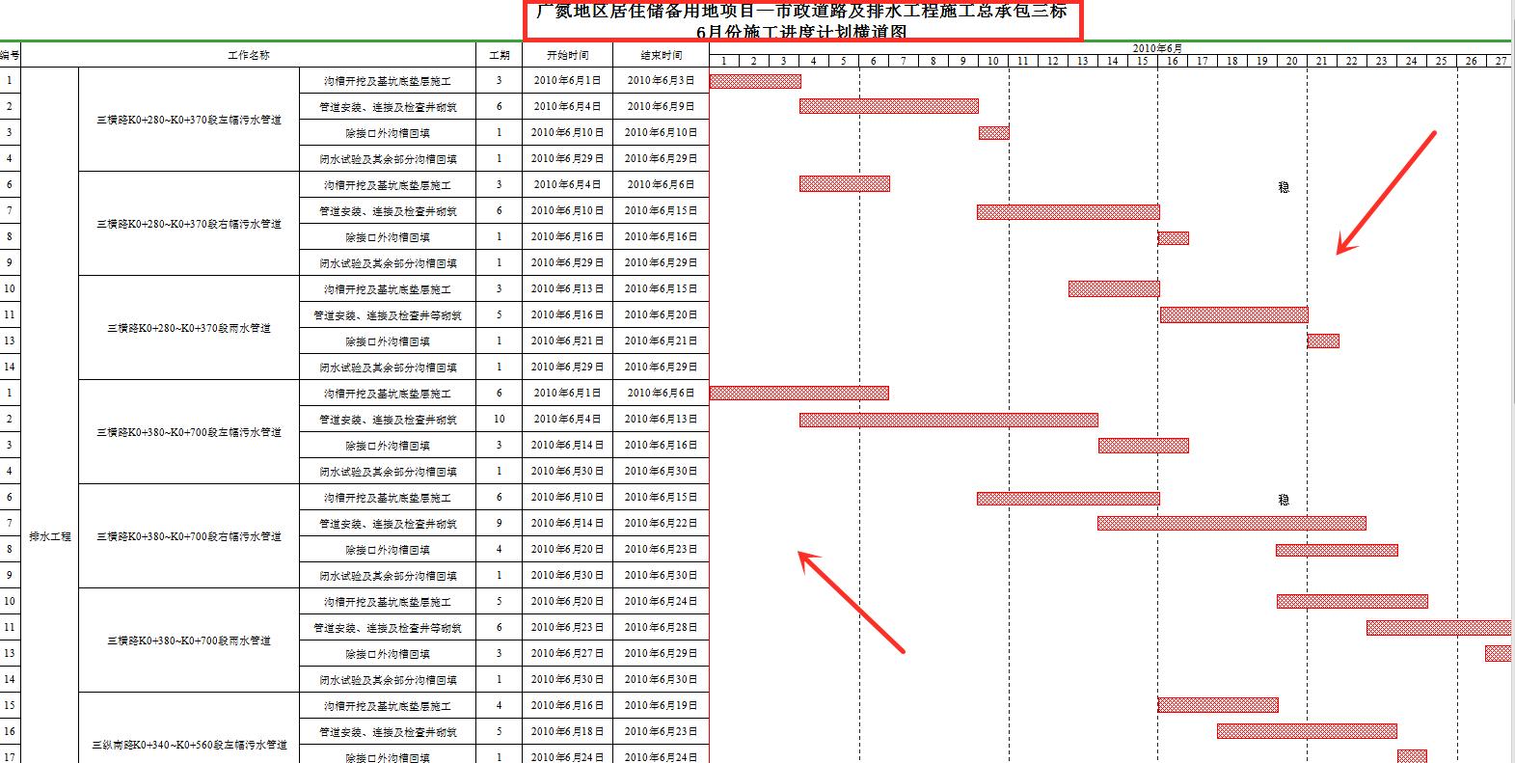Viewport: 1515px width, 763px height.
Task: Click the 工期 column header
Action: pyautogui.click(x=500, y=55)
